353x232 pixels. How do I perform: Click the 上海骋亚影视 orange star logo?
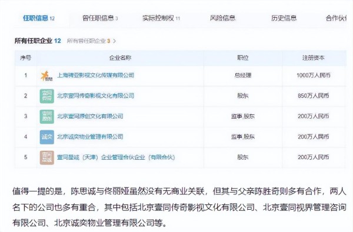(x=47, y=76)
